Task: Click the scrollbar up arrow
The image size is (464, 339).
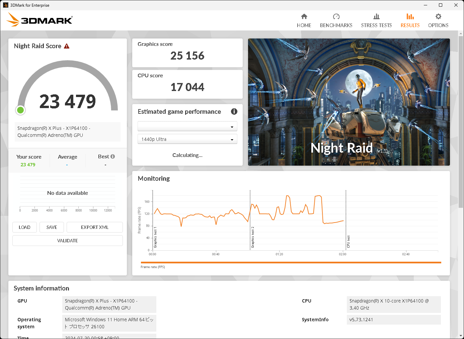Action: (461, 33)
